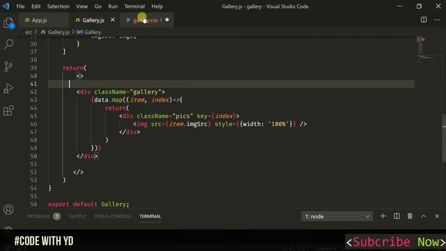Click line number 46 in gutter
The image size is (446, 251).
pyautogui.click(x=33, y=124)
